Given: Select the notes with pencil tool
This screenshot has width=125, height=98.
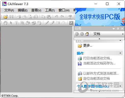Looking at the screenshot, I should pos(39,23).
